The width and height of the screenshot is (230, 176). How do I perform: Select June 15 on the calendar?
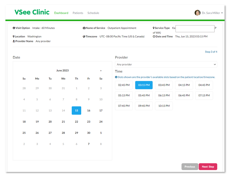(76, 110)
